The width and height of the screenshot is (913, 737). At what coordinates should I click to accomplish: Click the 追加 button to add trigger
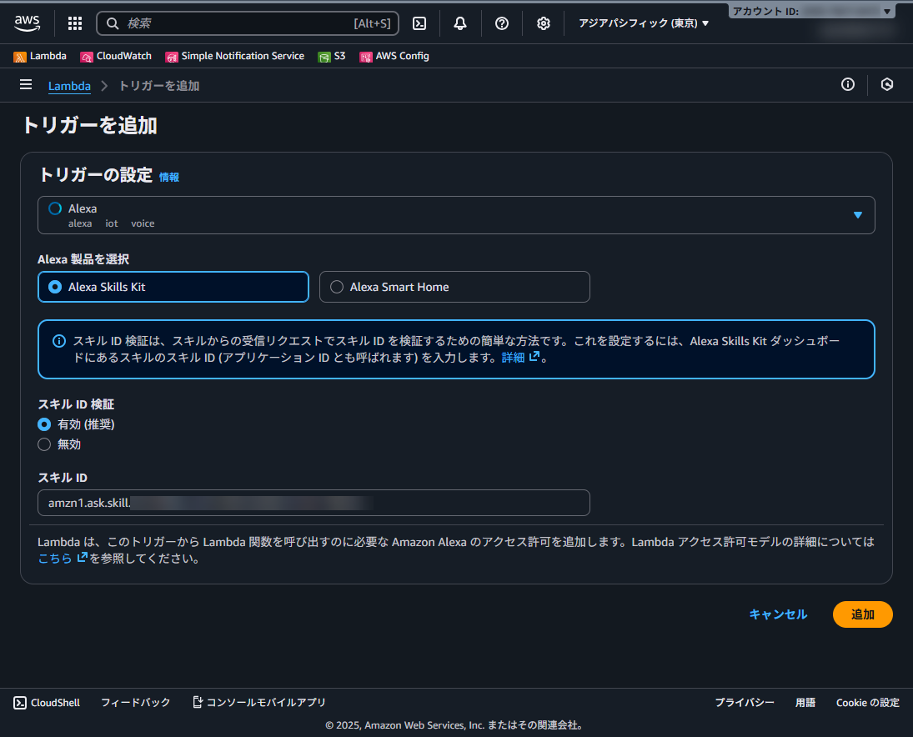tap(862, 614)
